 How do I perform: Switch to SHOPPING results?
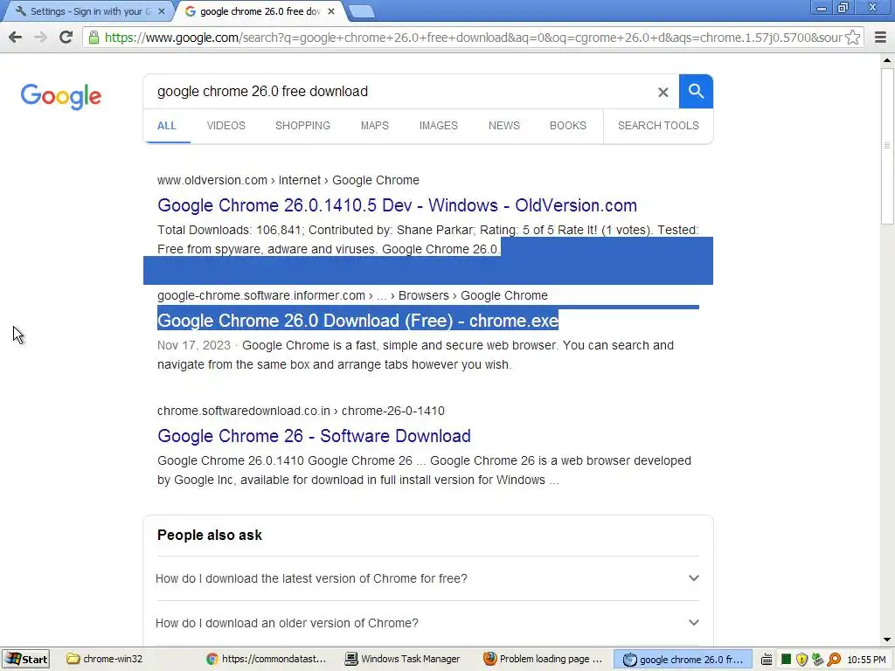302,126
